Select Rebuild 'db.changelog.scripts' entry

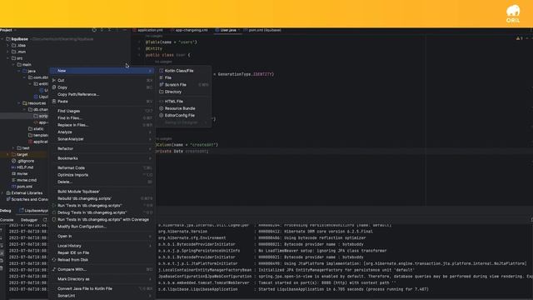coord(102,198)
